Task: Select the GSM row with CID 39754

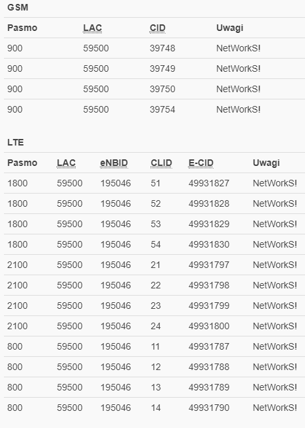Action: 154,109
